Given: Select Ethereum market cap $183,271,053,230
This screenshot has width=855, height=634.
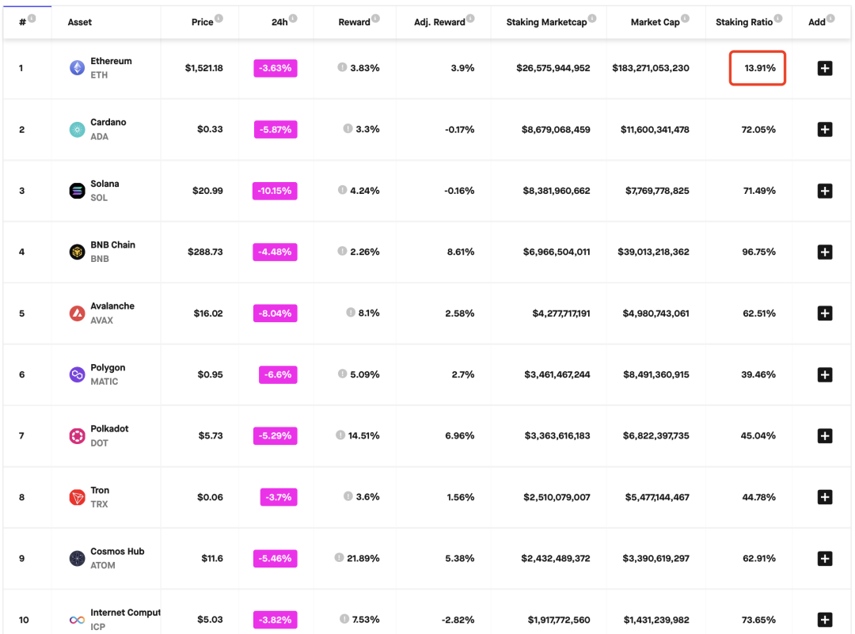Looking at the screenshot, I should [x=651, y=68].
